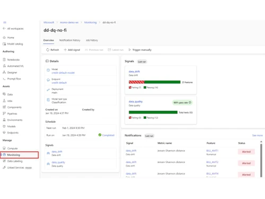The image size is (265, 199).
Task: Click the Pipelines icon
Action: pos(4,114)
